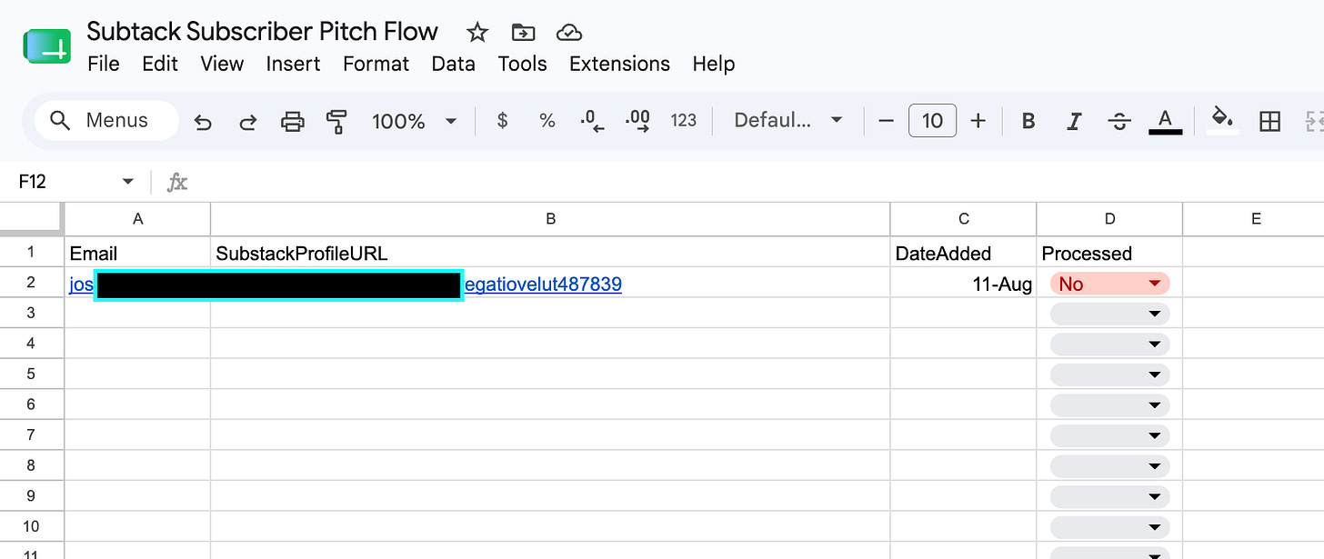Select the paint format roller icon

click(336, 122)
